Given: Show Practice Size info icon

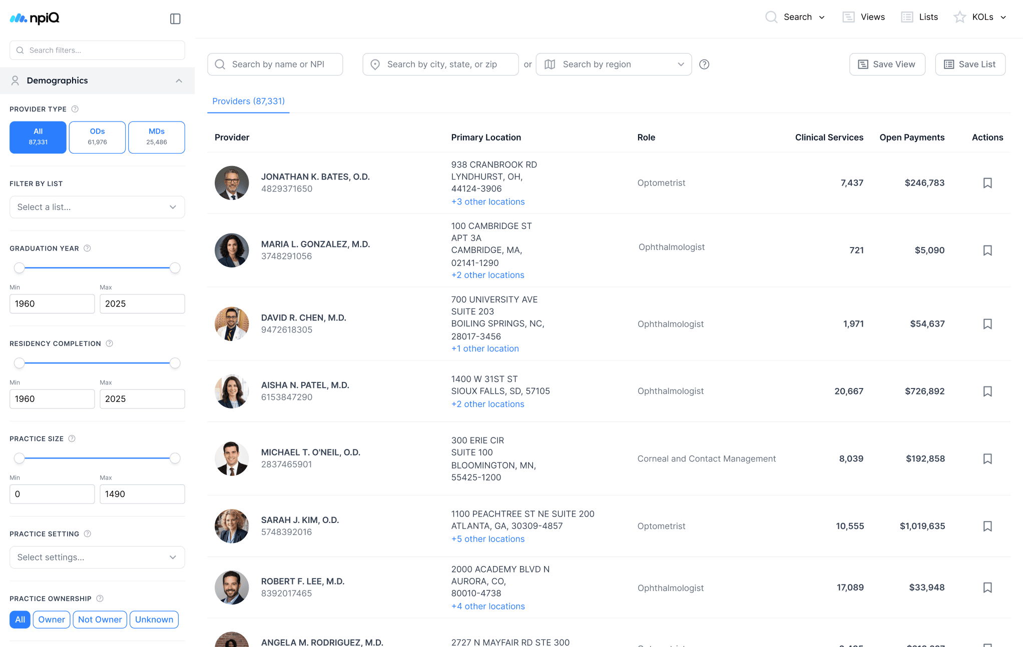Looking at the screenshot, I should pyautogui.click(x=72, y=438).
